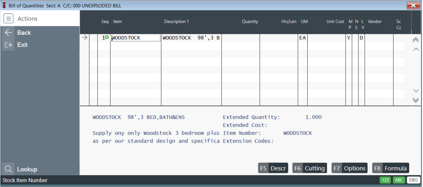Click the Hrs/Len column header

(x=289, y=21)
